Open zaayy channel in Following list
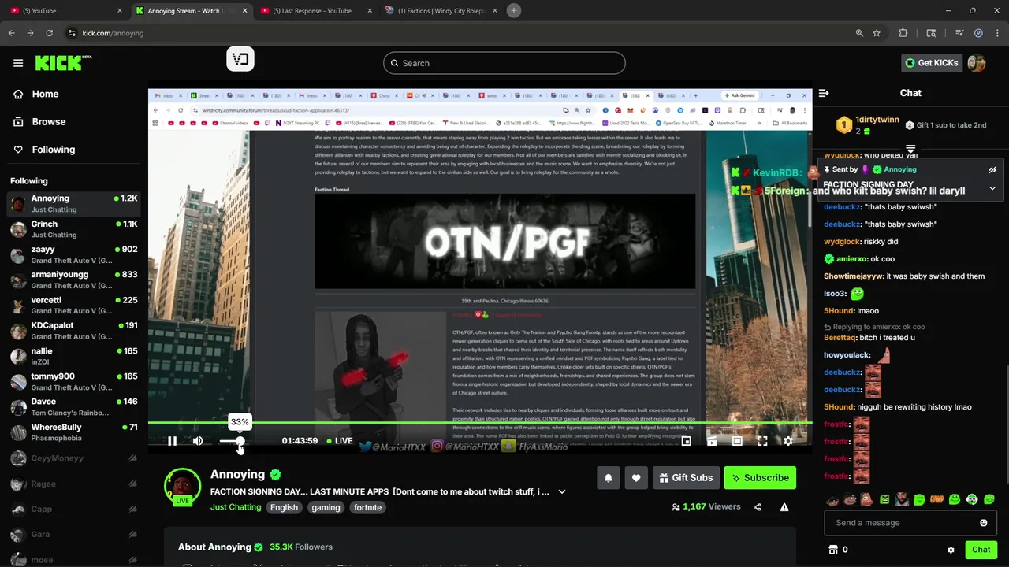 tap(74, 254)
